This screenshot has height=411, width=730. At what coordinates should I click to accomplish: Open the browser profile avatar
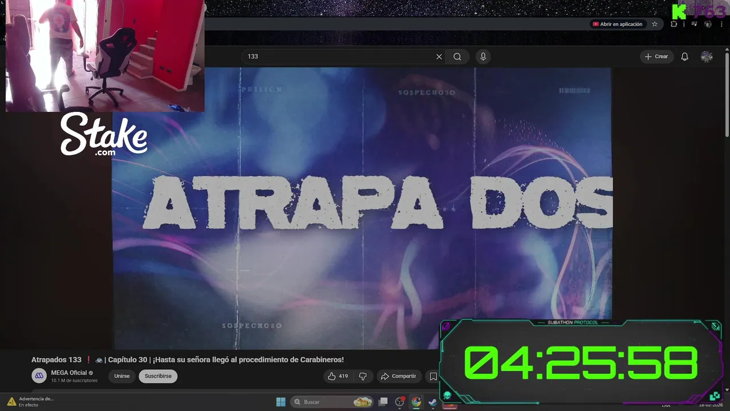click(x=708, y=24)
